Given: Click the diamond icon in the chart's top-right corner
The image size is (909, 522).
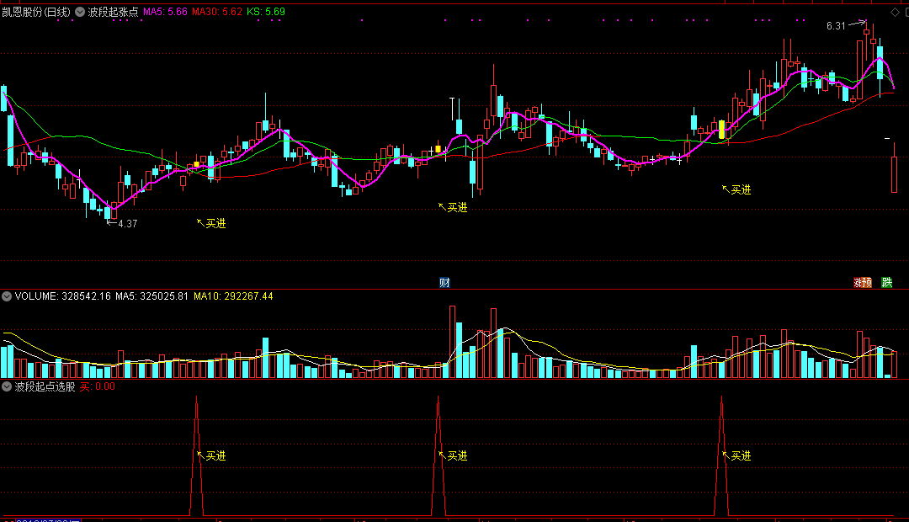Looking at the screenshot, I should point(895,12).
